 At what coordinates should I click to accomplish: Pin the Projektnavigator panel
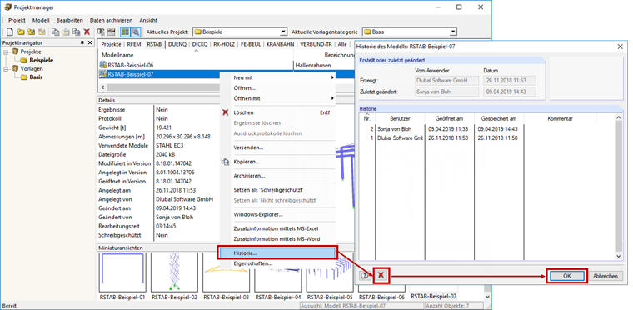tap(82, 42)
